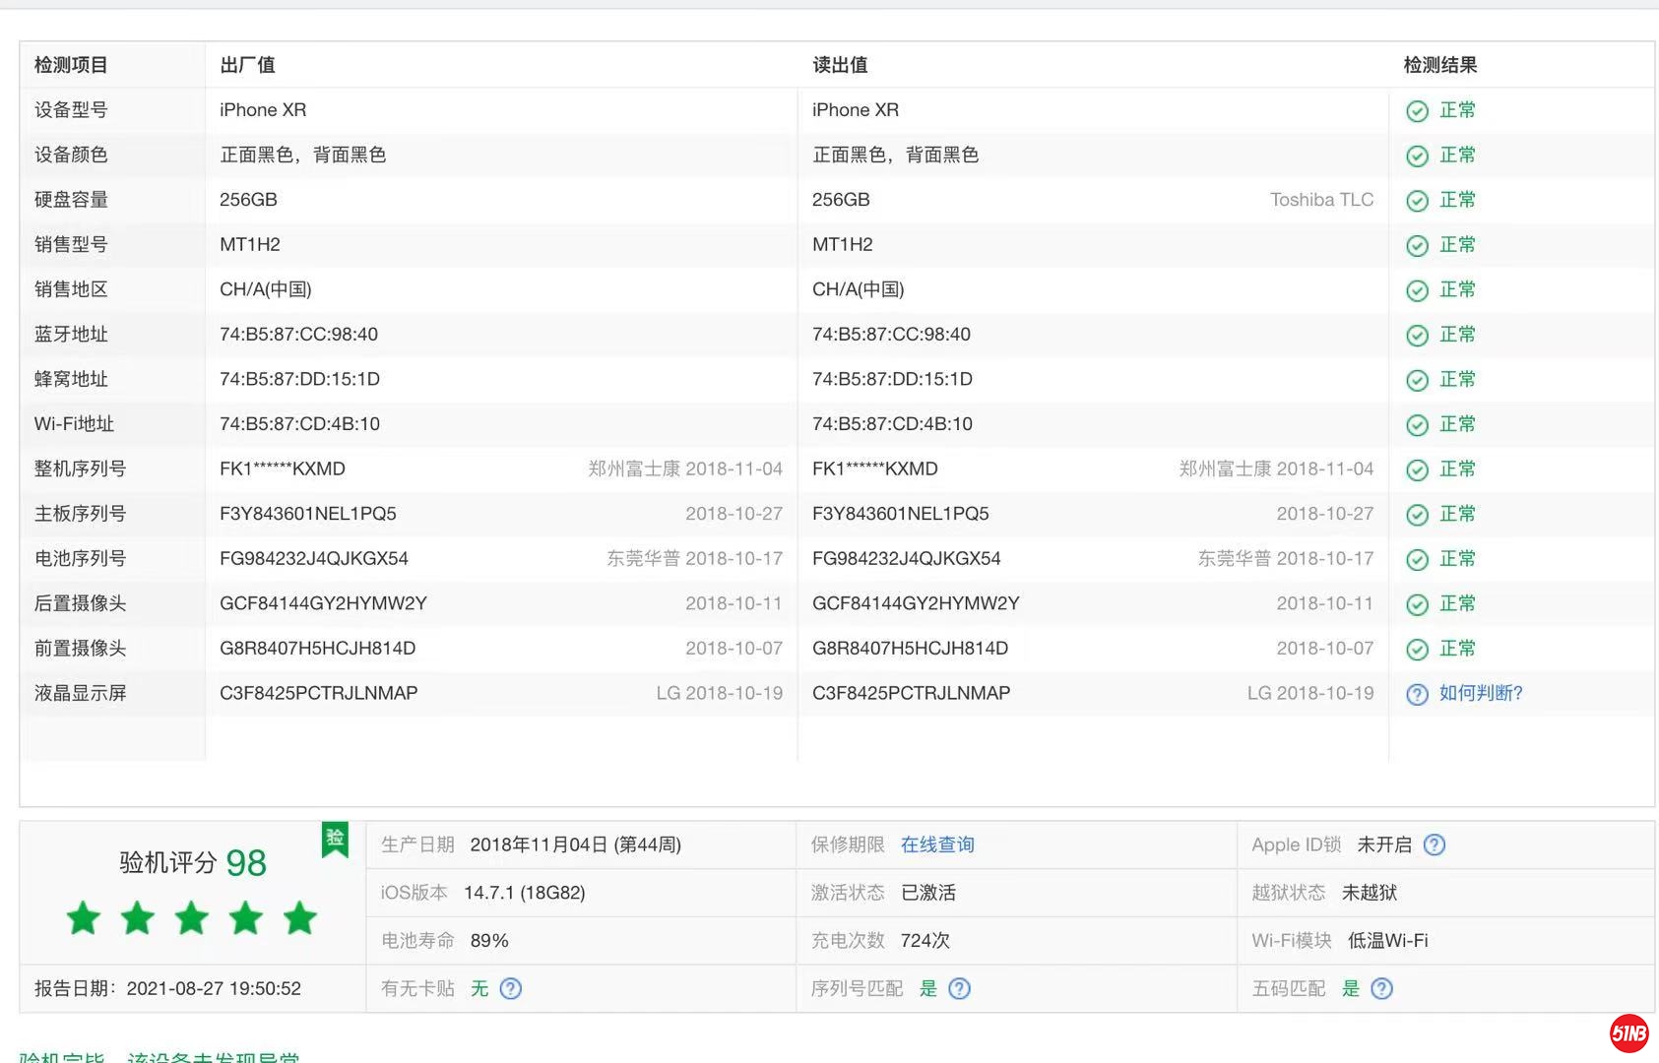Click the help icon beside 序列号匹配
The width and height of the screenshot is (1659, 1063).
click(x=959, y=989)
